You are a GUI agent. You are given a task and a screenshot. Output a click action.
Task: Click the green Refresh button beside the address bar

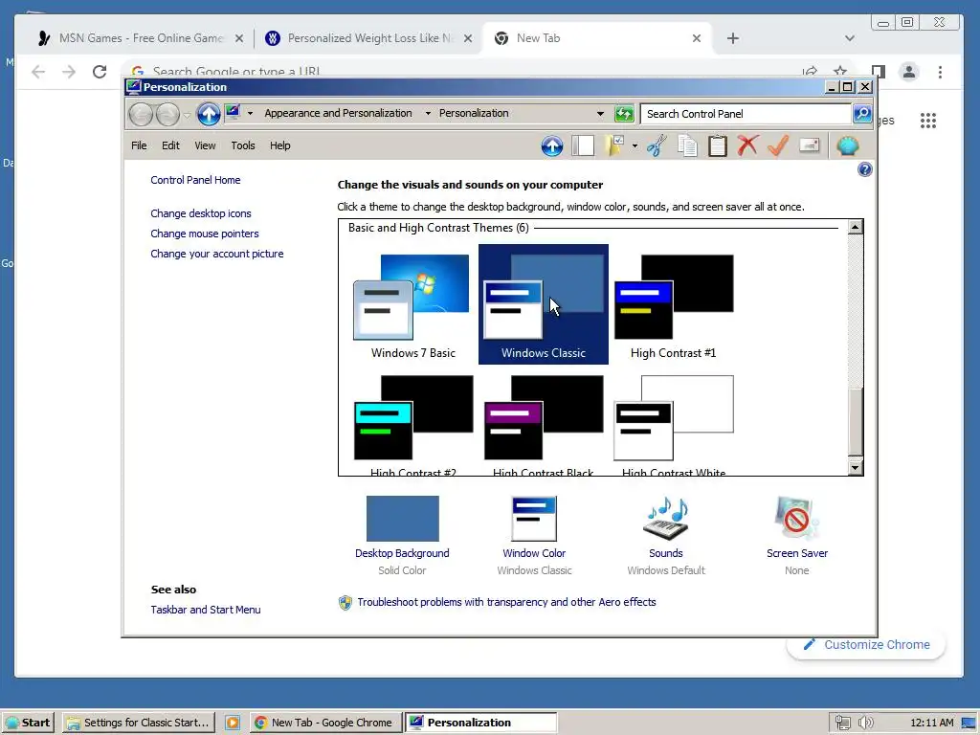[x=624, y=114]
